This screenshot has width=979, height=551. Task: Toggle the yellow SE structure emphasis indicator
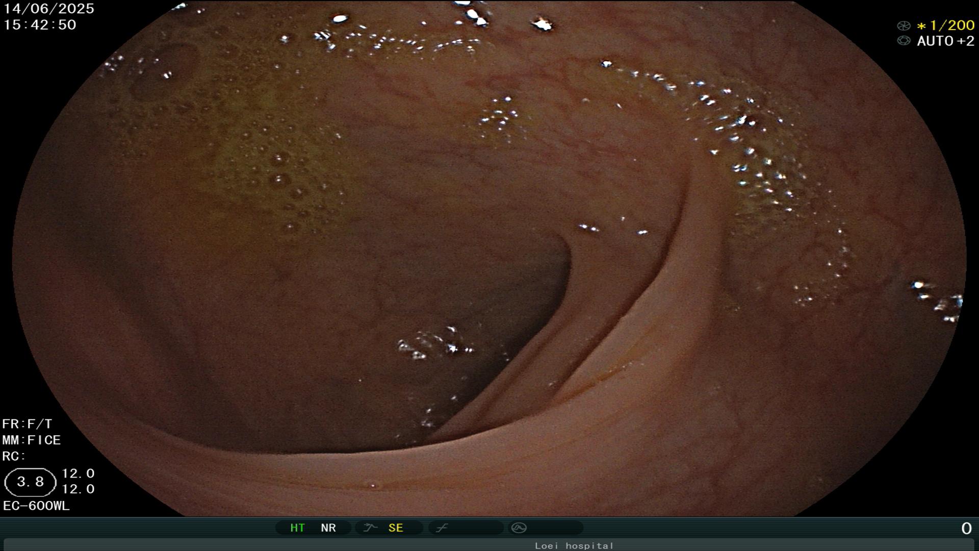click(396, 528)
